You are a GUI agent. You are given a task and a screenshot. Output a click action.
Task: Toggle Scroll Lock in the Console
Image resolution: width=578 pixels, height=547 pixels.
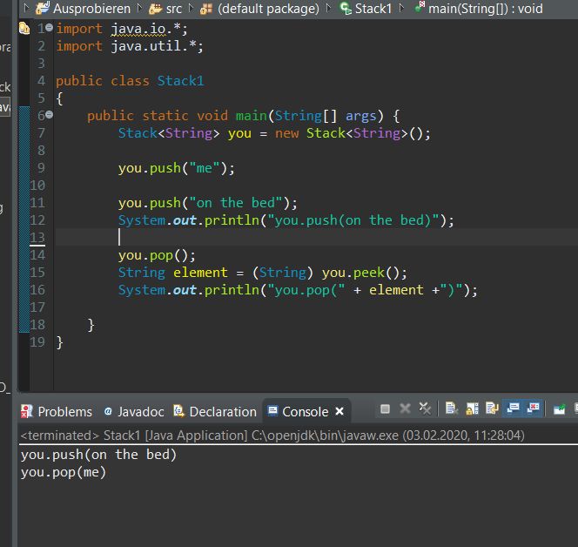[471, 409]
